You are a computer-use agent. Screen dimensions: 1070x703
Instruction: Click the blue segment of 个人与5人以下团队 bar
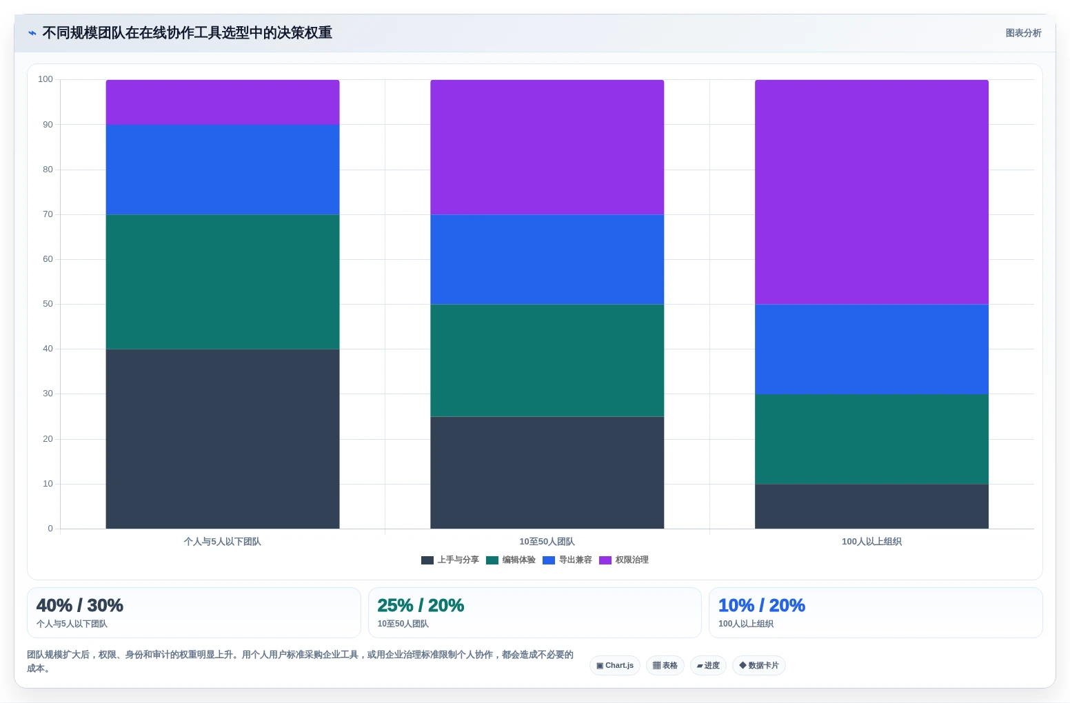pos(223,170)
